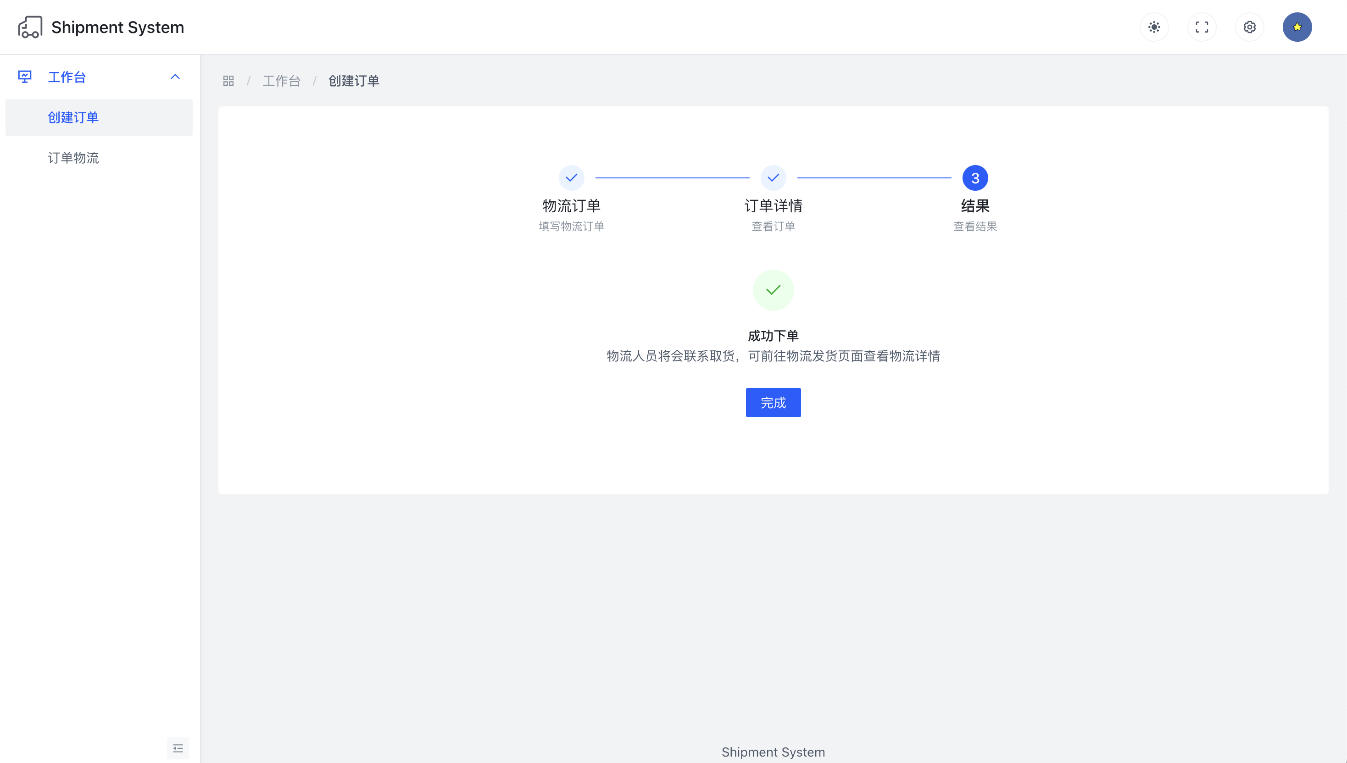This screenshot has height=763, width=1347.
Task: Collapse the sidebar using bottom toggle icon
Action: click(178, 748)
